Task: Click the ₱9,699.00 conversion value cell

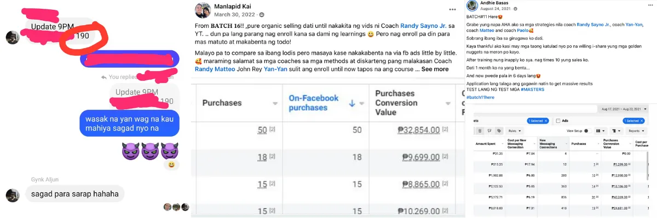Action: pyautogui.click(x=422, y=157)
